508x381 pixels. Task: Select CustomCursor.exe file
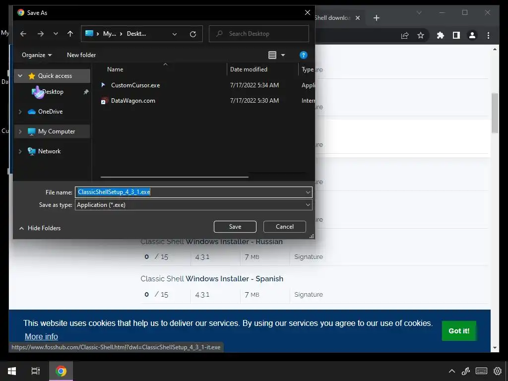135,85
